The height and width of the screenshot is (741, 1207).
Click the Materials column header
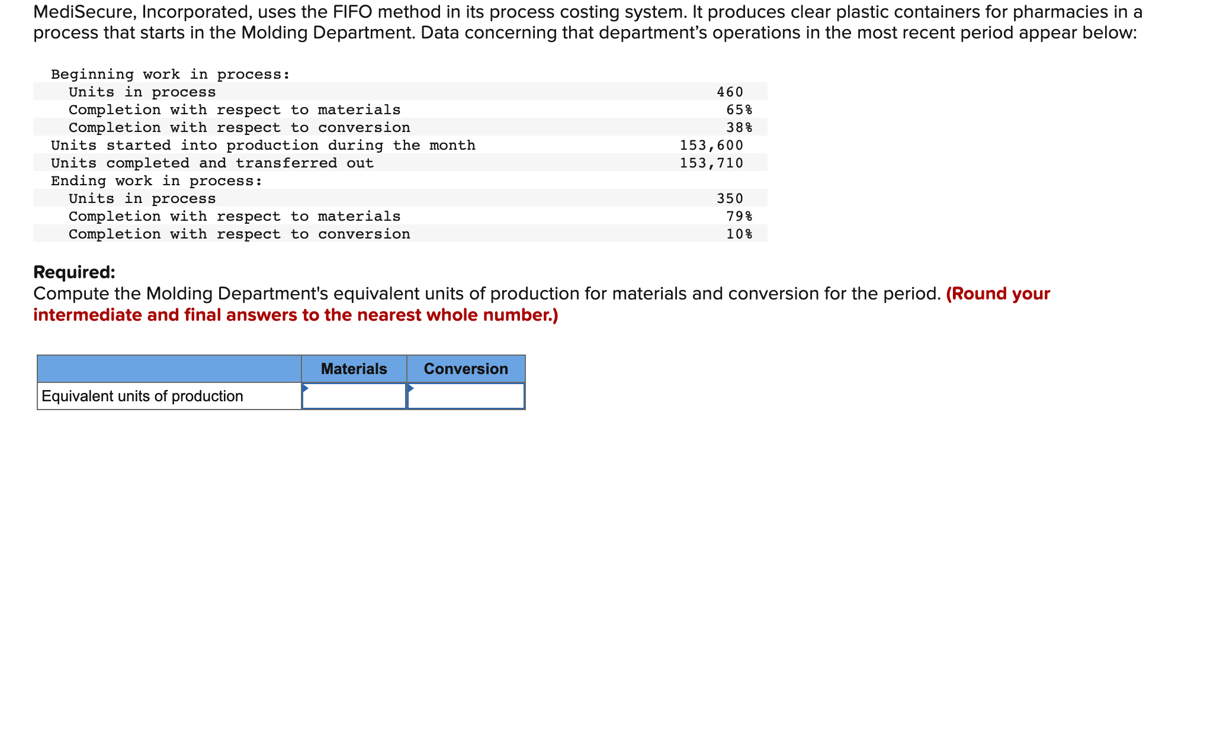[354, 368]
